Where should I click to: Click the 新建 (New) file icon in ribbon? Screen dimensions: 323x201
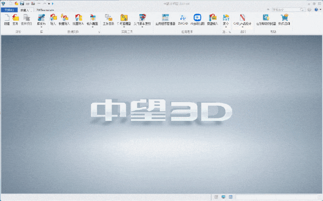pos(7,18)
